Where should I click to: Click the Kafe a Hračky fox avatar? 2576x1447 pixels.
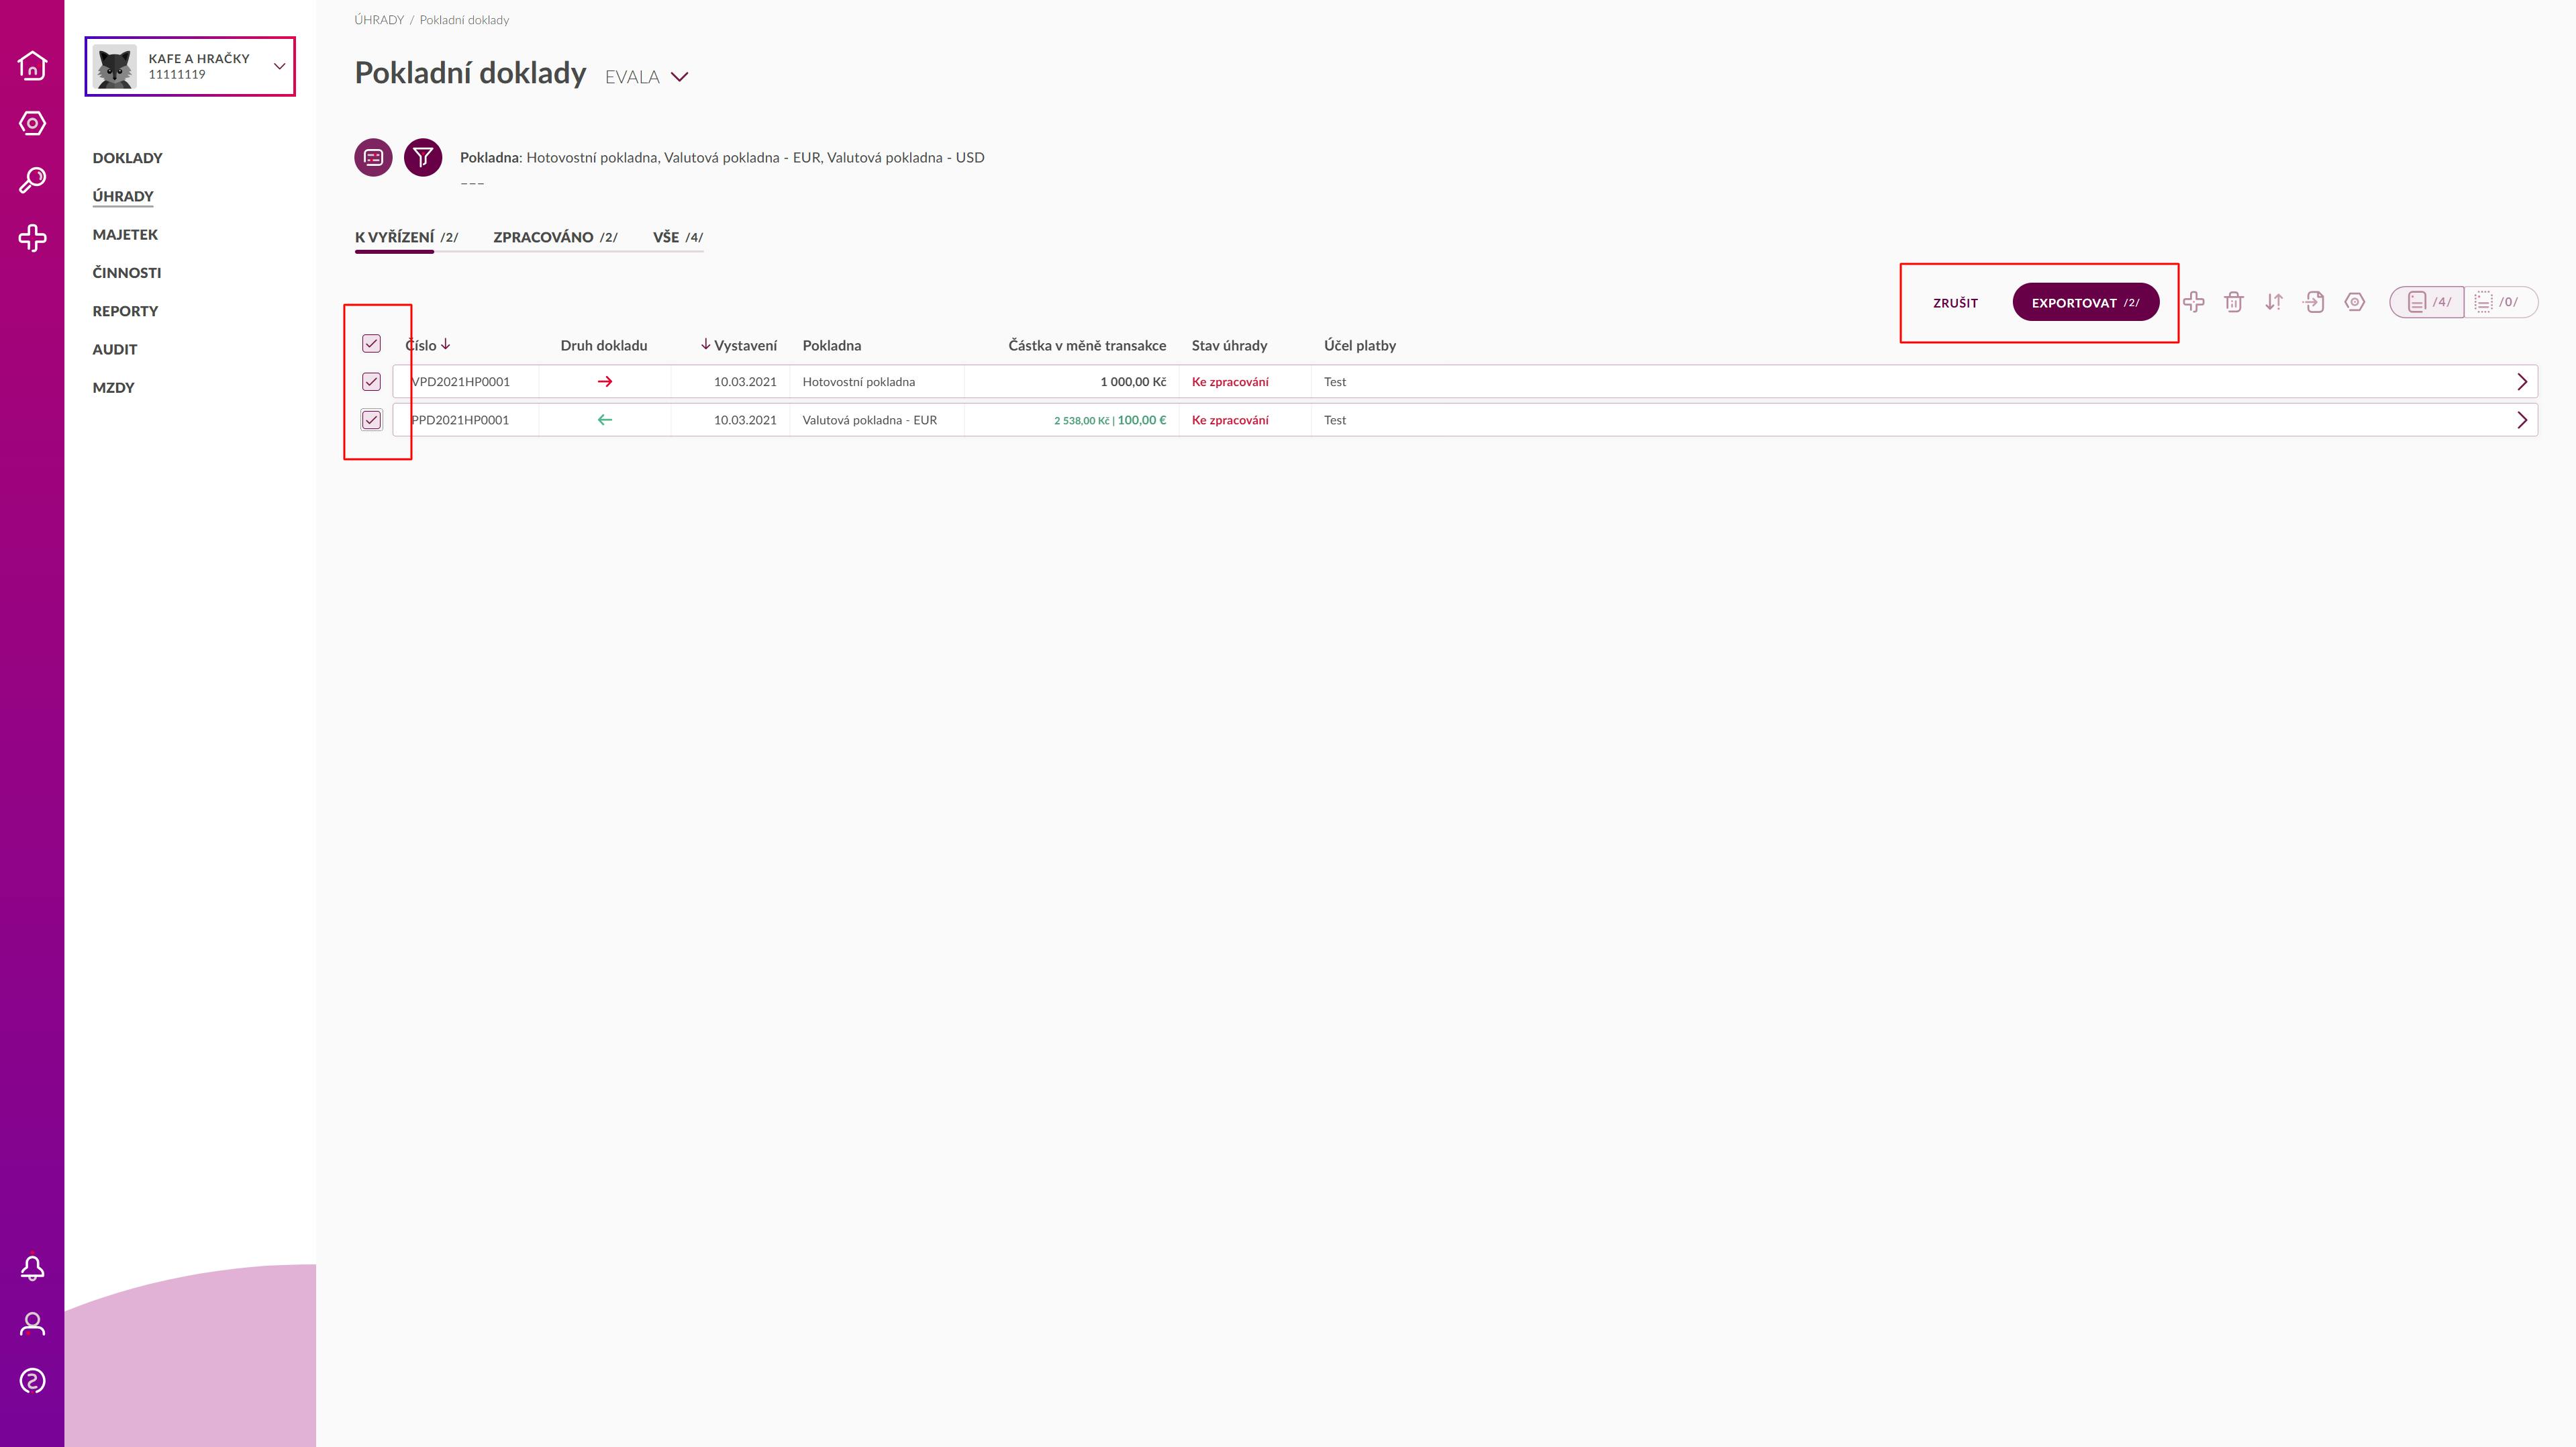(x=115, y=66)
